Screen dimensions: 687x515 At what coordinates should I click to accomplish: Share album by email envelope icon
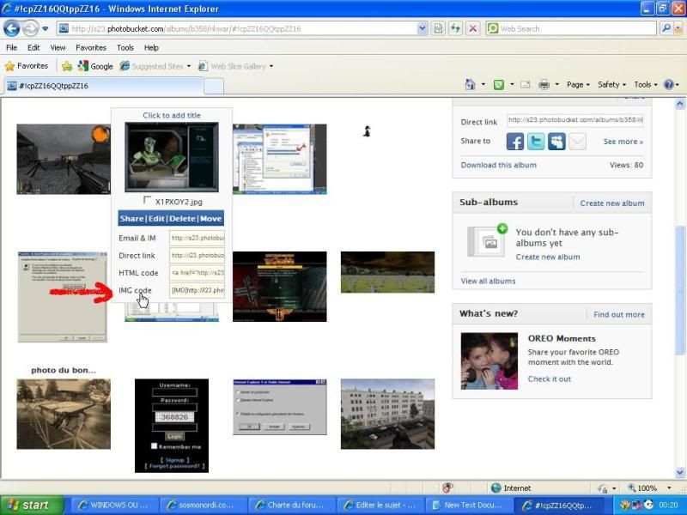[x=577, y=142]
